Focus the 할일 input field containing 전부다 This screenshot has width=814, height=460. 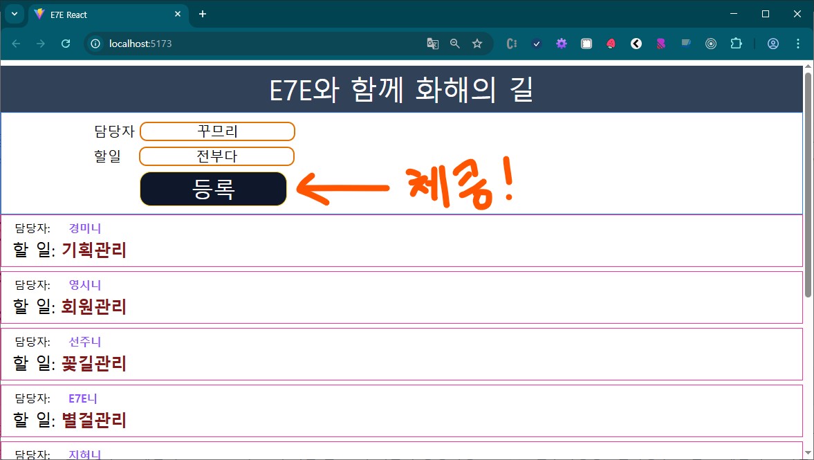[x=217, y=156]
